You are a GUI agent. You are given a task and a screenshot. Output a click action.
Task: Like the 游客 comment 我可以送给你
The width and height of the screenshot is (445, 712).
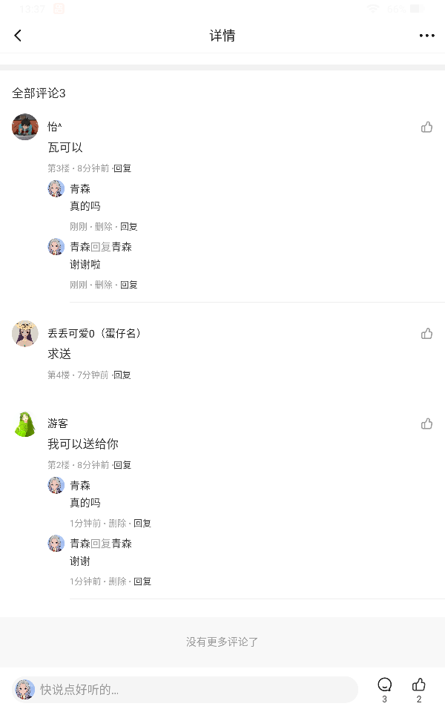pyautogui.click(x=426, y=423)
